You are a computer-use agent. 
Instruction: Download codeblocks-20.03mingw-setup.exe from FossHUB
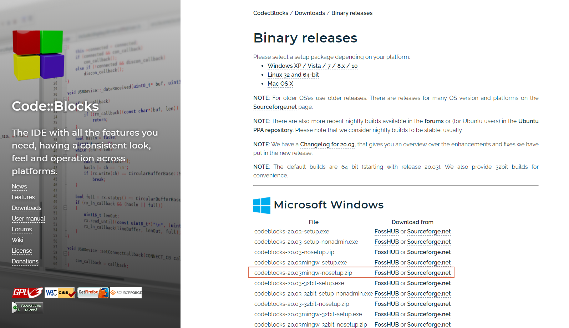pyautogui.click(x=387, y=263)
